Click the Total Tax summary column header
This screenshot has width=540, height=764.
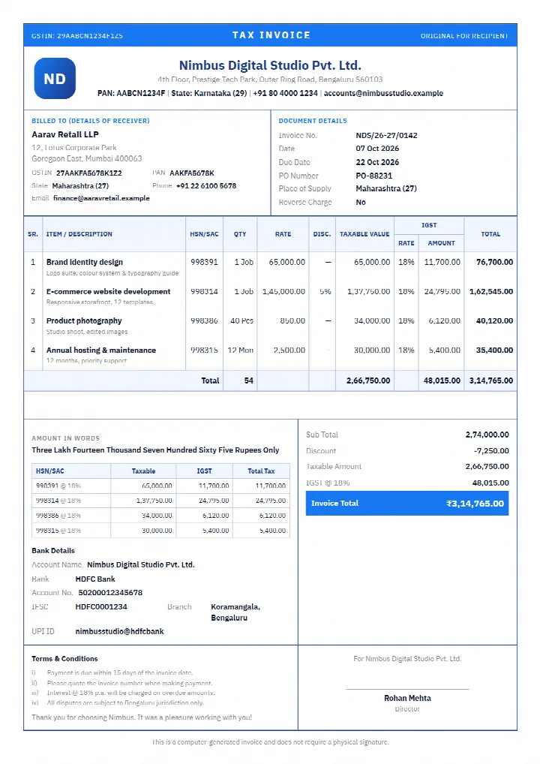pyautogui.click(x=261, y=471)
